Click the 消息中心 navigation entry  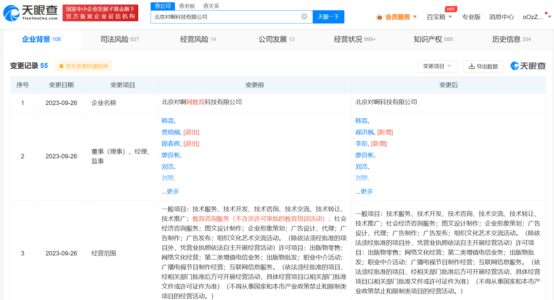coord(501,17)
